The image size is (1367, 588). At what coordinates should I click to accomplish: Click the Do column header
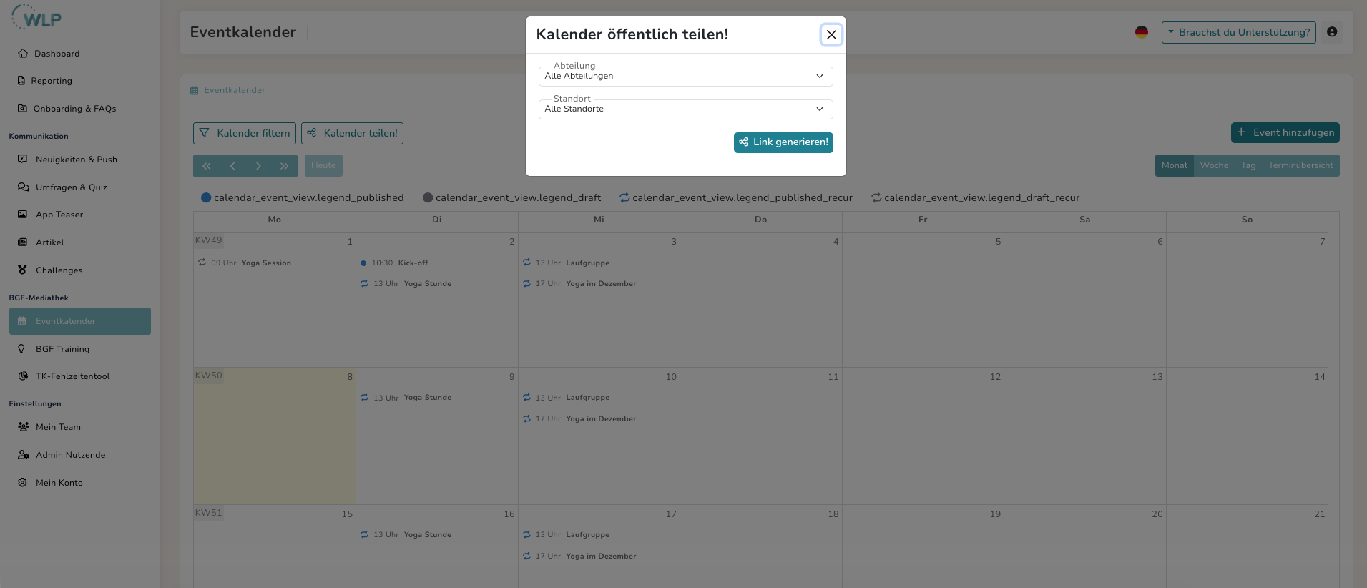click(x=761, y=220)
